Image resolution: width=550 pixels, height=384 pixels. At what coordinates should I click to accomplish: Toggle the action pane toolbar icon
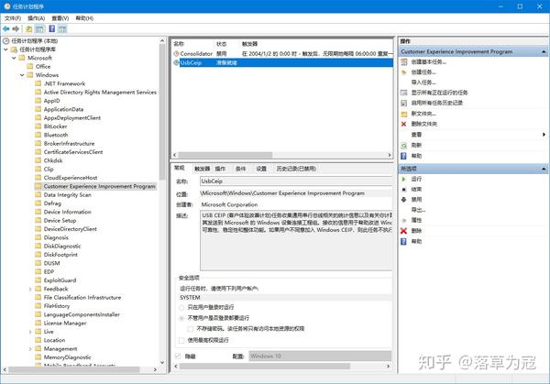(62, 28)
